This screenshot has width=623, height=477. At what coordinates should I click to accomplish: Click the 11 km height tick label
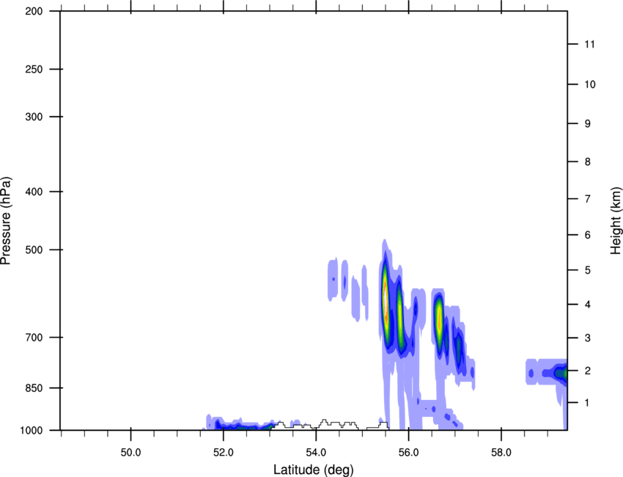pyautogui.click(x=589, y=45)
